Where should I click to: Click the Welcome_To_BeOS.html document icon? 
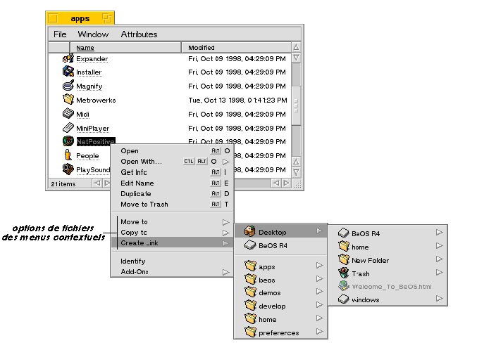pos(344,286)
